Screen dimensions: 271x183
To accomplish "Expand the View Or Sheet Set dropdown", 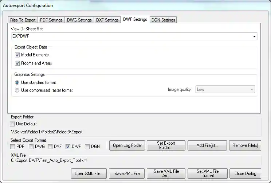I will (254, 36).
